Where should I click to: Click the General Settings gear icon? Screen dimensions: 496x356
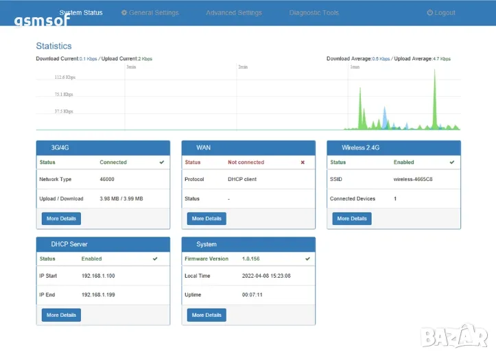click(124, 12)
